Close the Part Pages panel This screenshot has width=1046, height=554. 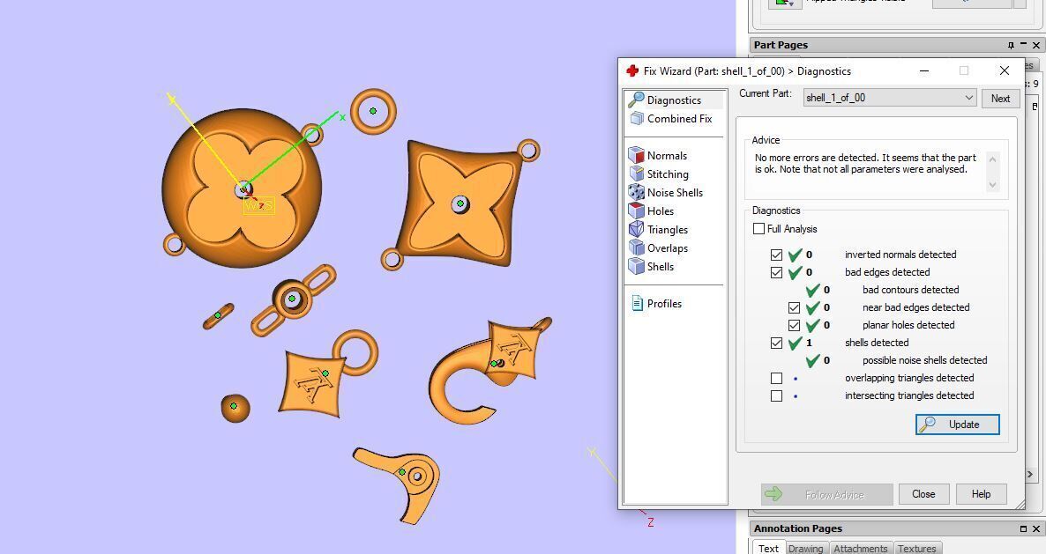coord(1036,45)
